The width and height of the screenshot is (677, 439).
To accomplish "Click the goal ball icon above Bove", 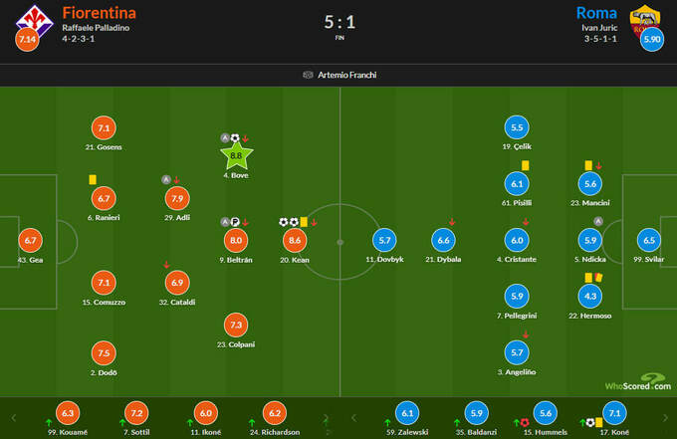I will point(236,138).
